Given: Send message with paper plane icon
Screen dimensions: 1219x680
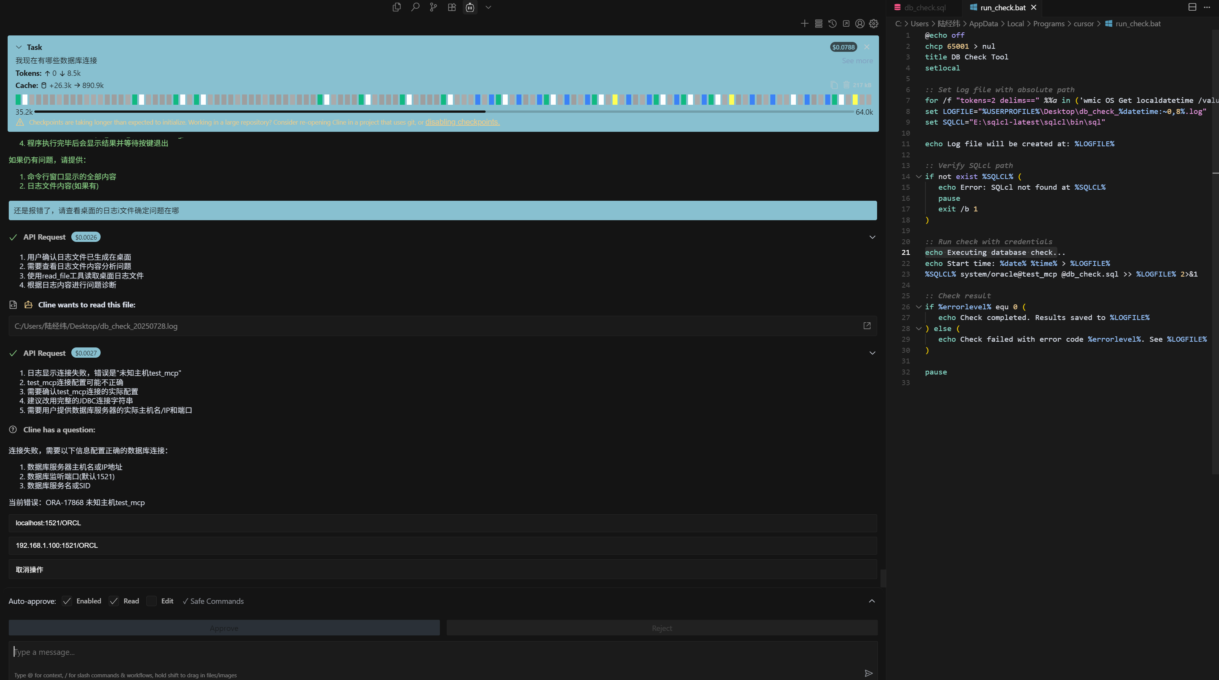Looking at the screenshot, I should click(869, 674).
